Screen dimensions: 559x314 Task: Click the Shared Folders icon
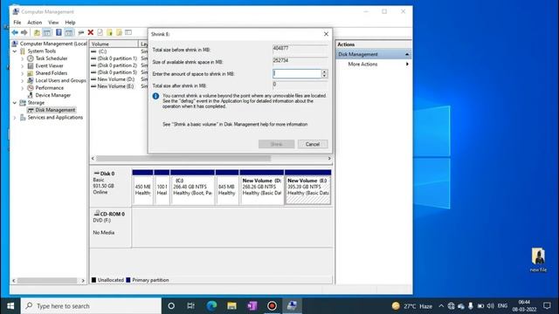point(31,73)
